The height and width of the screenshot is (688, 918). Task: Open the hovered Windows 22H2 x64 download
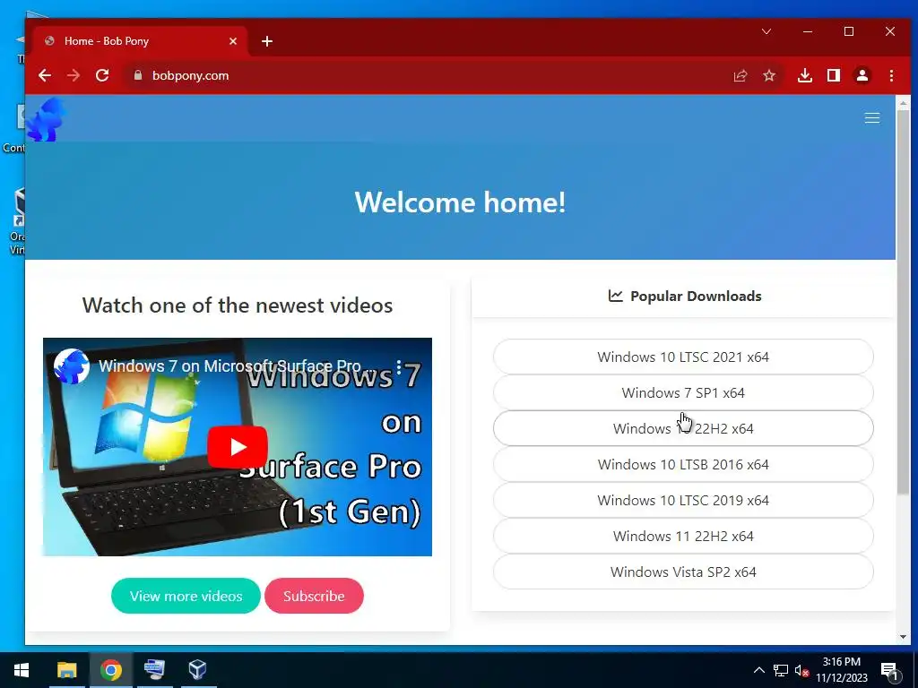pos(683,428)
